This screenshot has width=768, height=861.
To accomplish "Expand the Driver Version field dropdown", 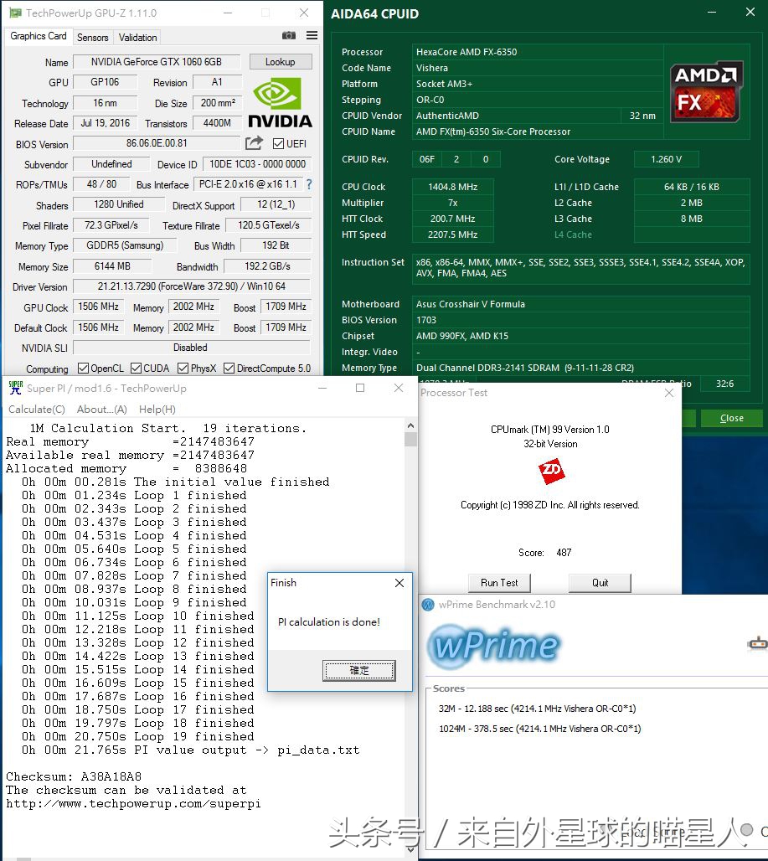I will tap(193, 287).
